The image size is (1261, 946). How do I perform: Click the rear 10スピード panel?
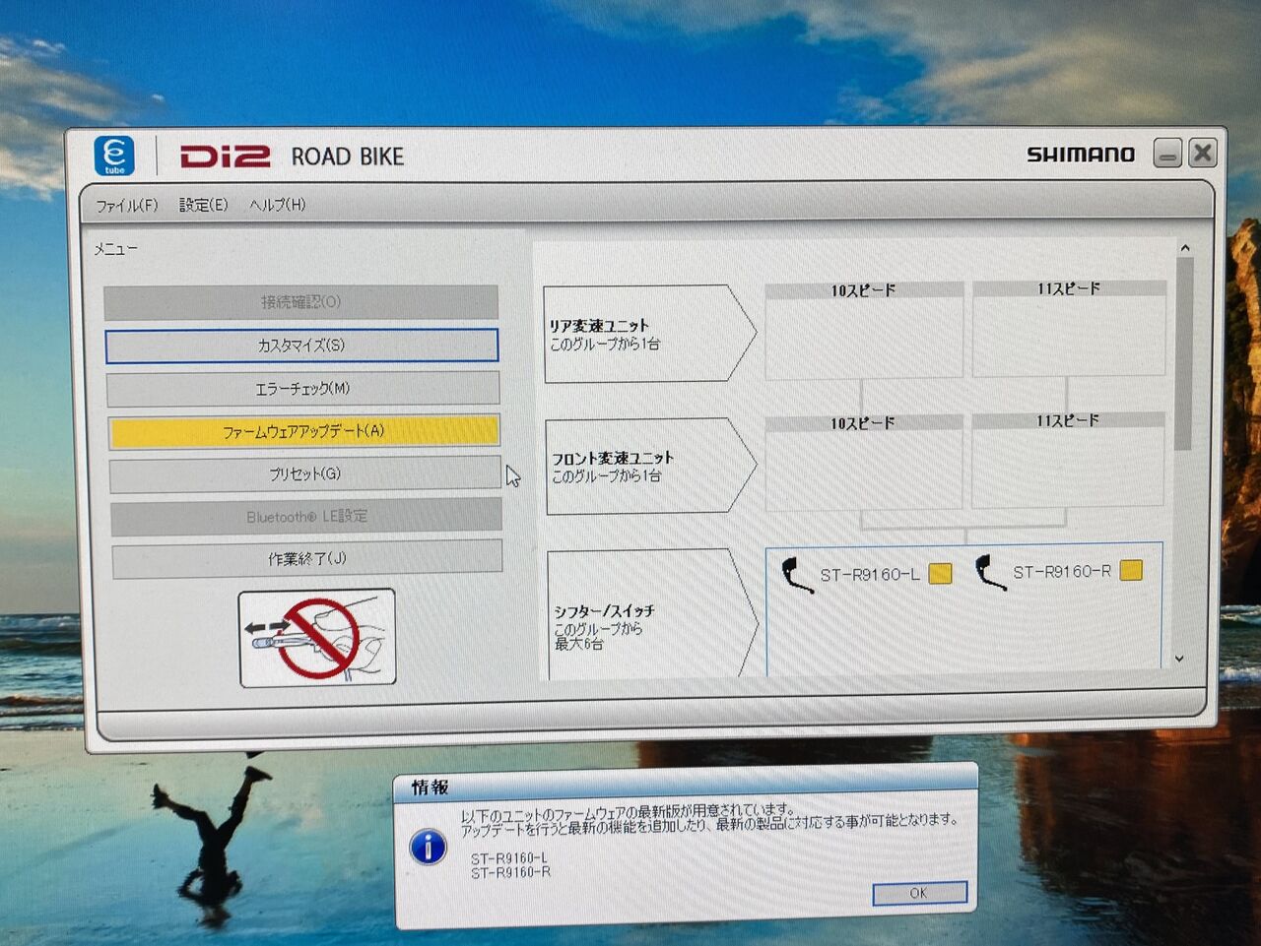[864, 330]
